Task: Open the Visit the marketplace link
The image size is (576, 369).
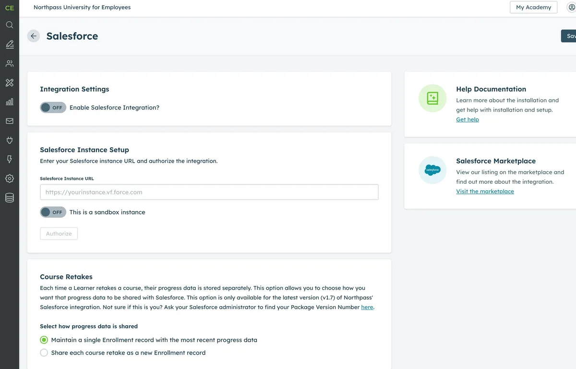Action: (485, 191)
